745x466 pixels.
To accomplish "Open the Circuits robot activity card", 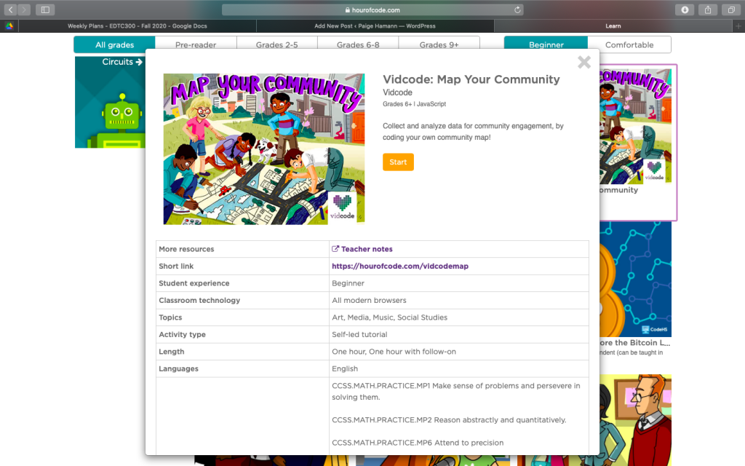I will pyautogui.click(x=111, y=102).
